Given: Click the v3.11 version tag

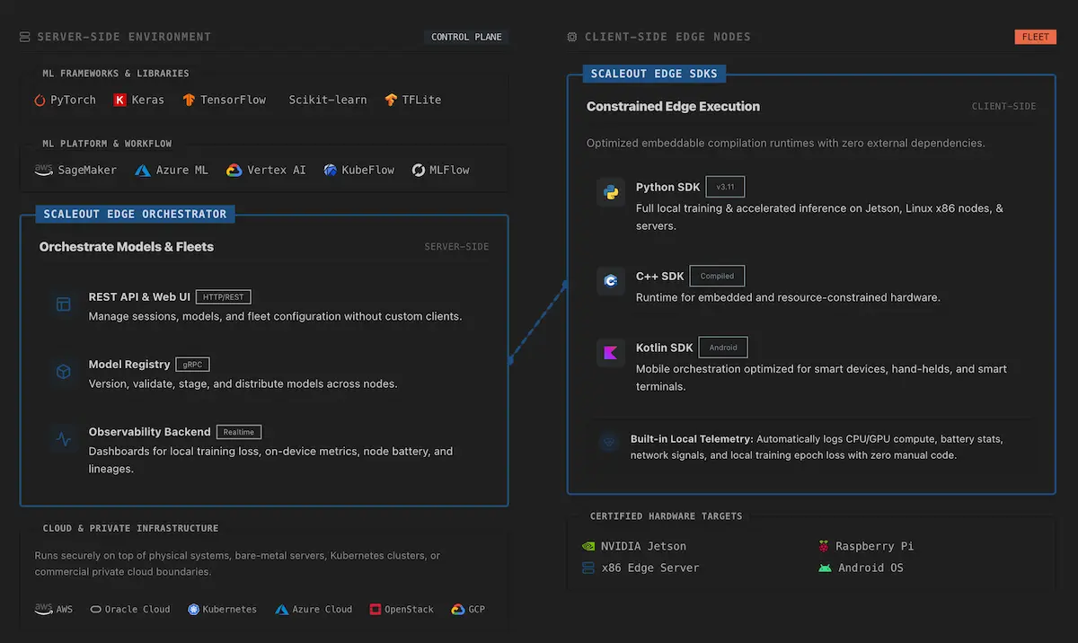Looking at the screenshot, I should click(725, 187).
